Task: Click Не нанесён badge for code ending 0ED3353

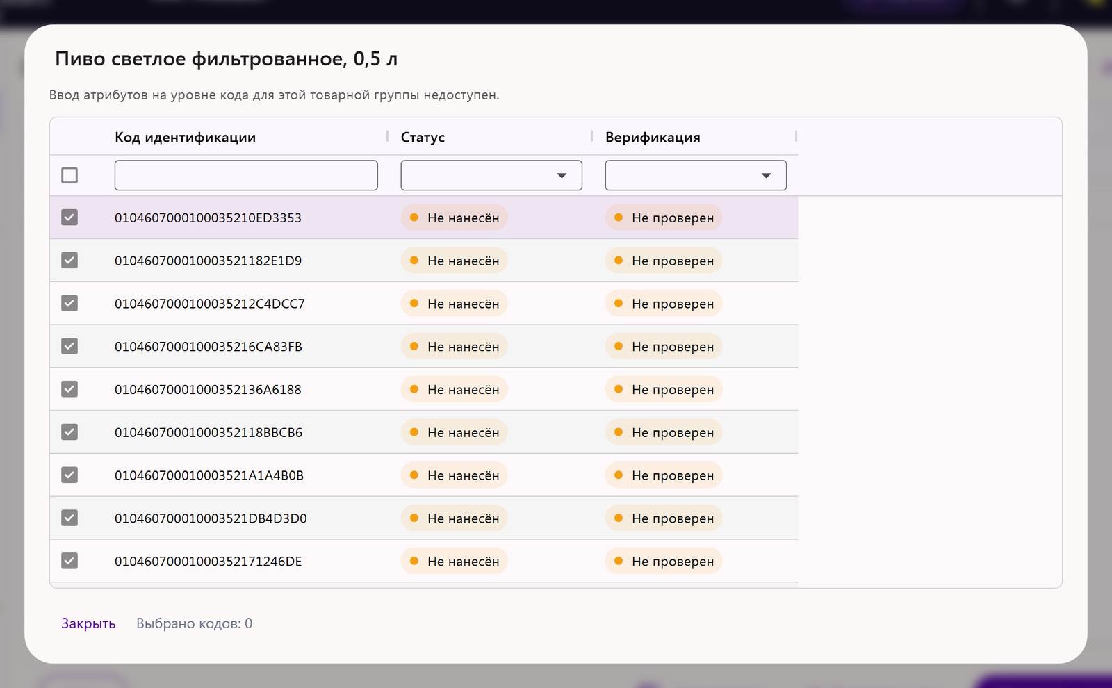Action: [x=455, y=218]
